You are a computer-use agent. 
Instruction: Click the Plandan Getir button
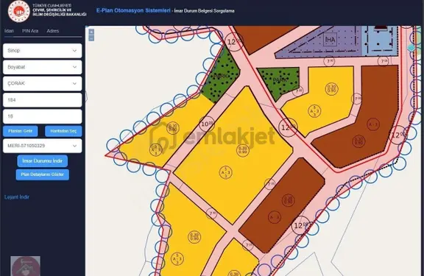tap(21, 131)
